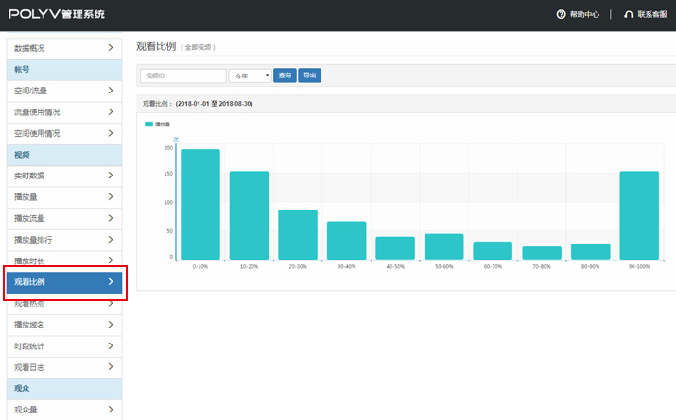Click the 查询 button

click(285, 76)
